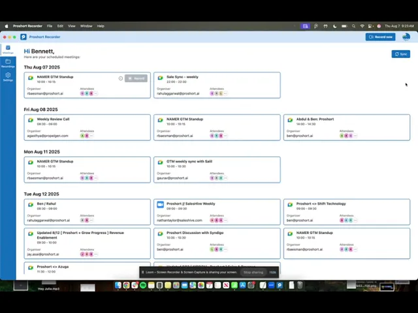Expand attendees on Ben / Rahul card
The width and height of the screenshot is (418, 313).
pyautogui.click(x=91, y=220)
